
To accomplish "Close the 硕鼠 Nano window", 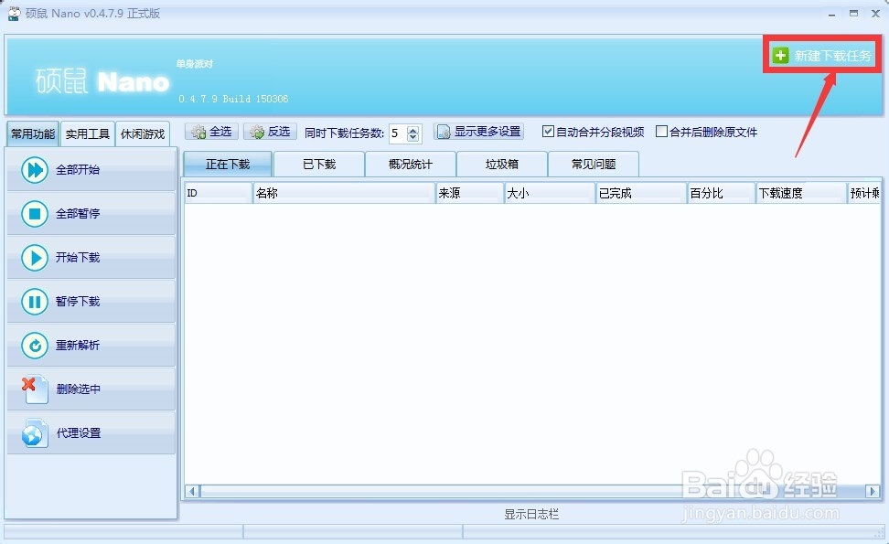I will click(875, 13).
